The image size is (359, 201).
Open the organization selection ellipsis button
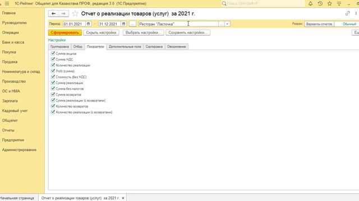click(221, 23)
